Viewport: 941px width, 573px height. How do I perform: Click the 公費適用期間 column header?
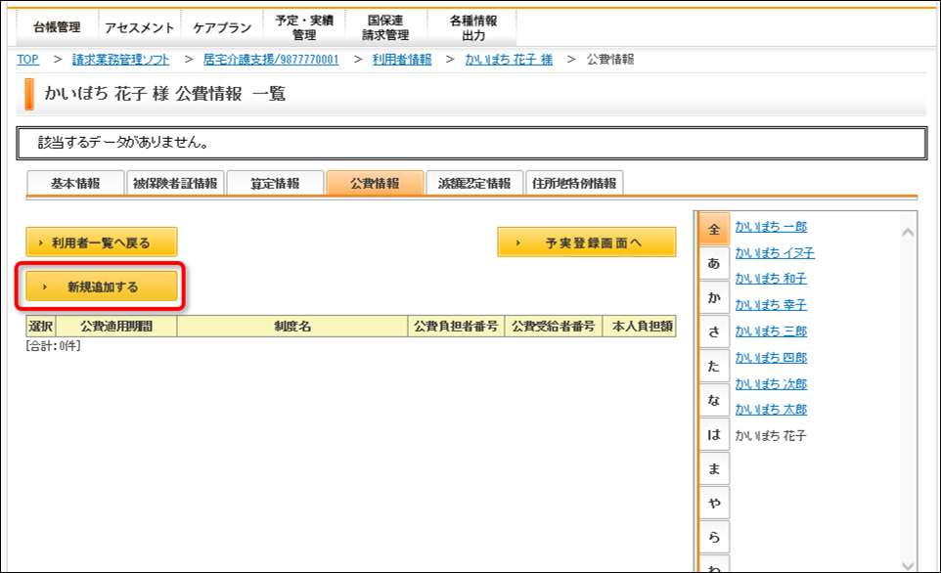(x=116, y=327)
